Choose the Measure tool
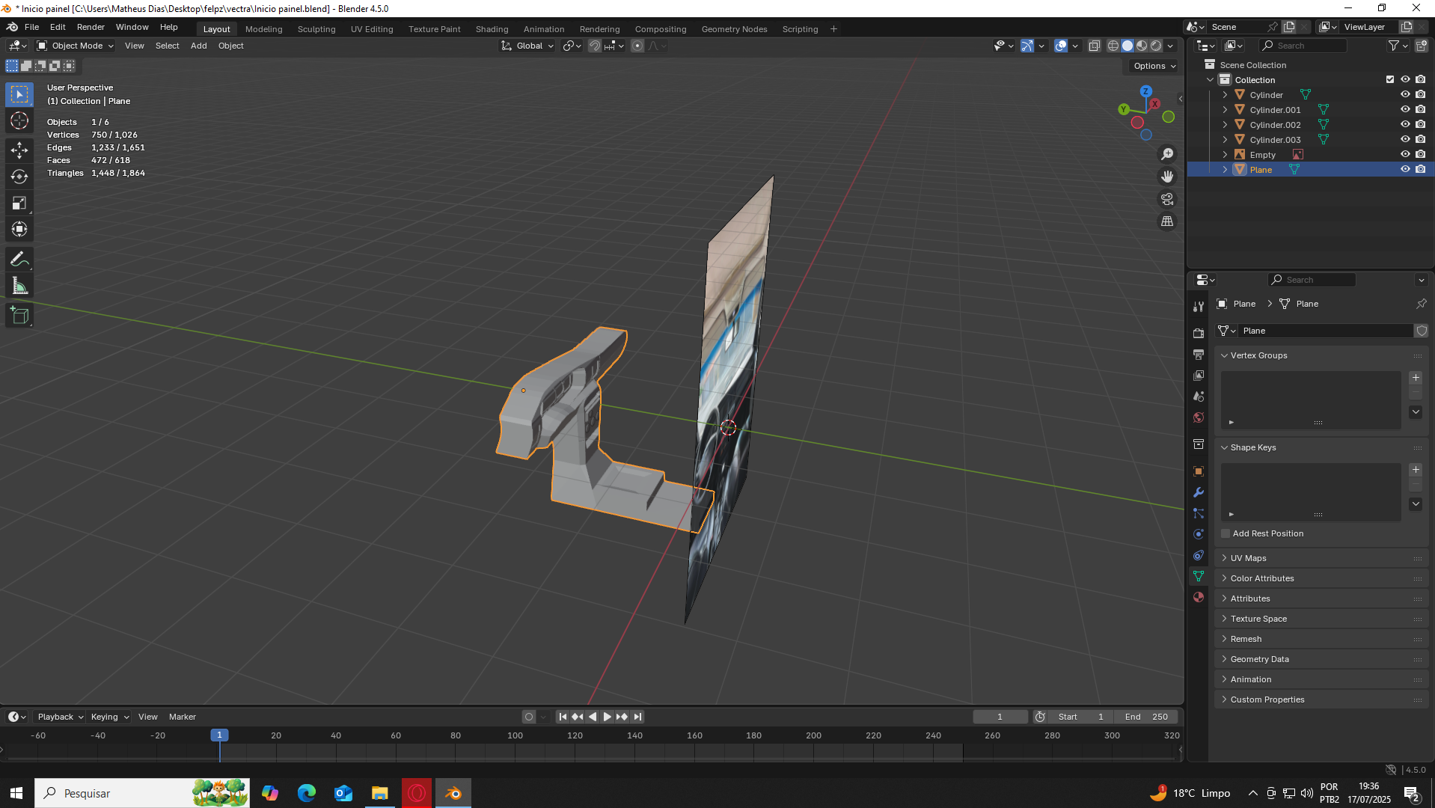 [19, 286]
